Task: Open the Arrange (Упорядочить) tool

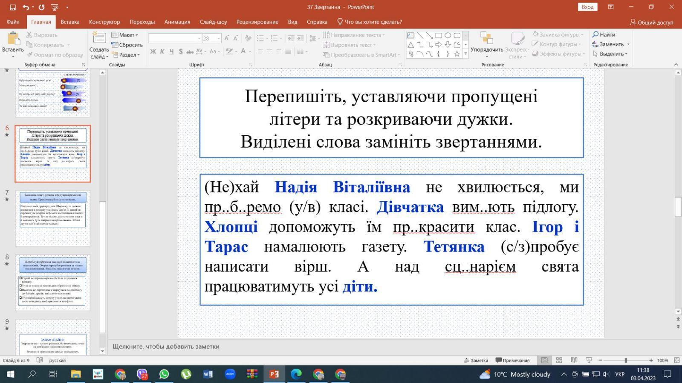Action: coord(486,38)
